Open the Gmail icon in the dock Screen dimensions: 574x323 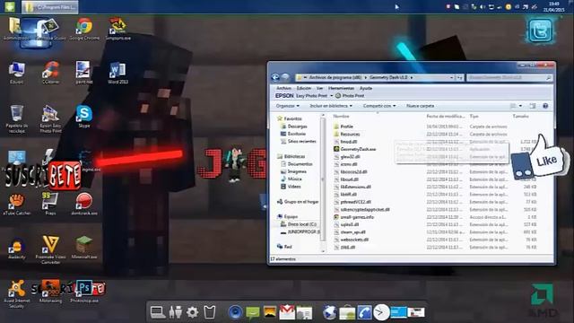tap(287, 312)
